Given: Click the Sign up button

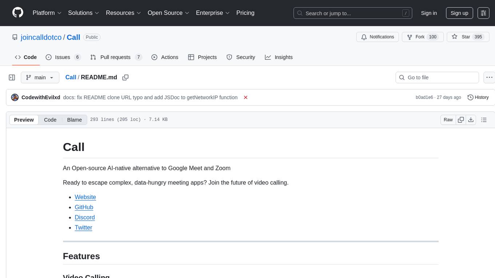Looking at the screenshot, I should 459,13.
